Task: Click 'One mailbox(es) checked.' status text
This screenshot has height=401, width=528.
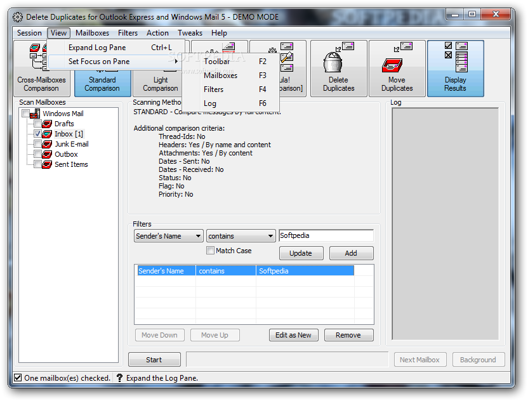Action: (x=67, y=378)
